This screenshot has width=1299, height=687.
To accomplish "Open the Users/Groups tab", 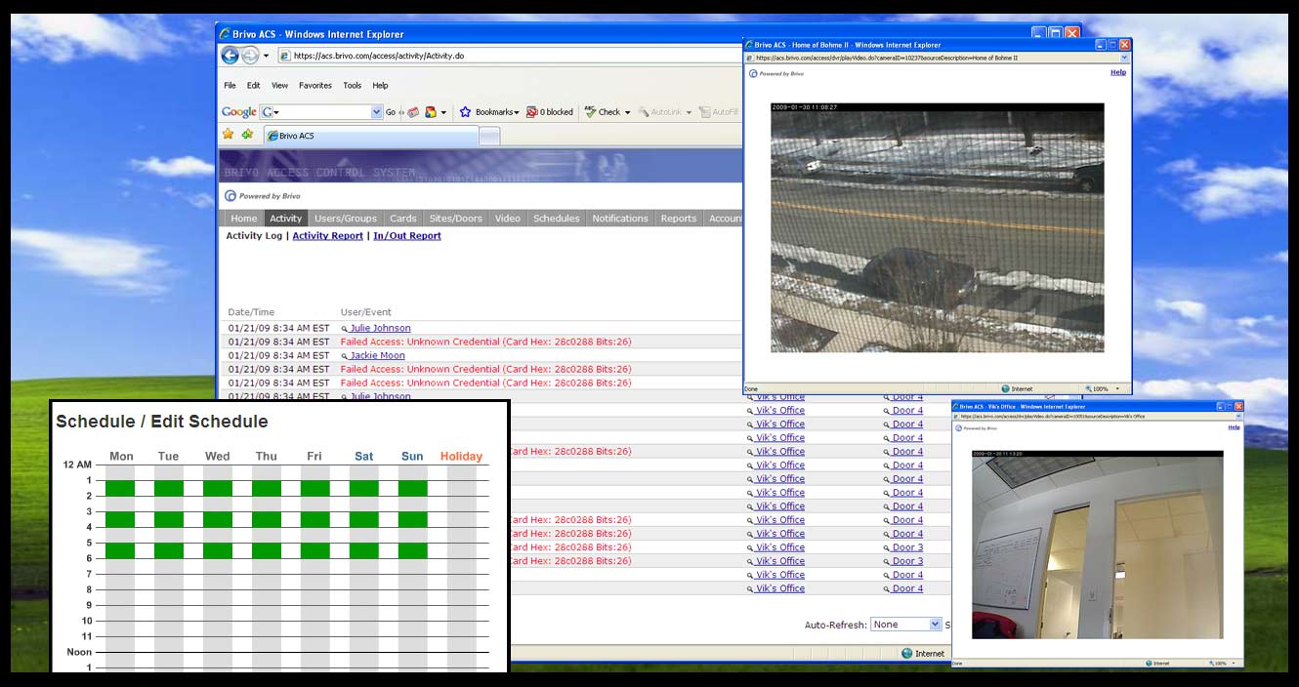I will 346,219.
